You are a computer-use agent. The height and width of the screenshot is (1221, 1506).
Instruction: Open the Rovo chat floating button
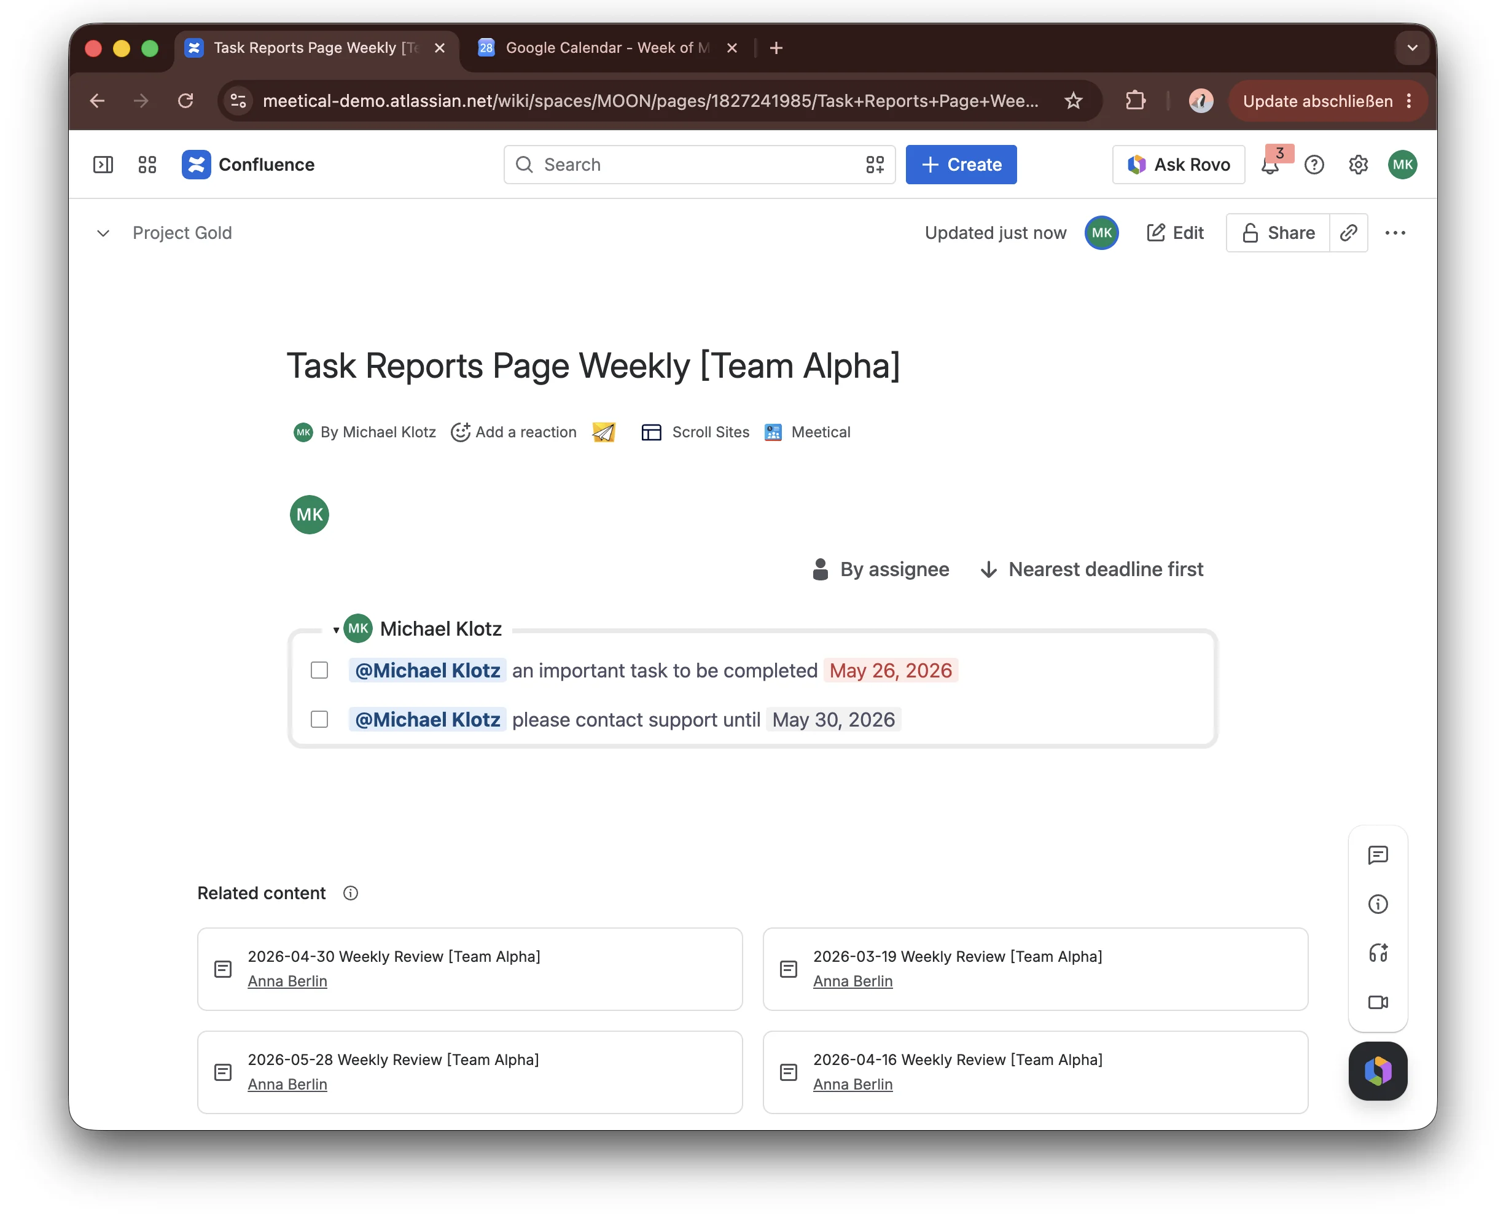click(1377, 1071)
